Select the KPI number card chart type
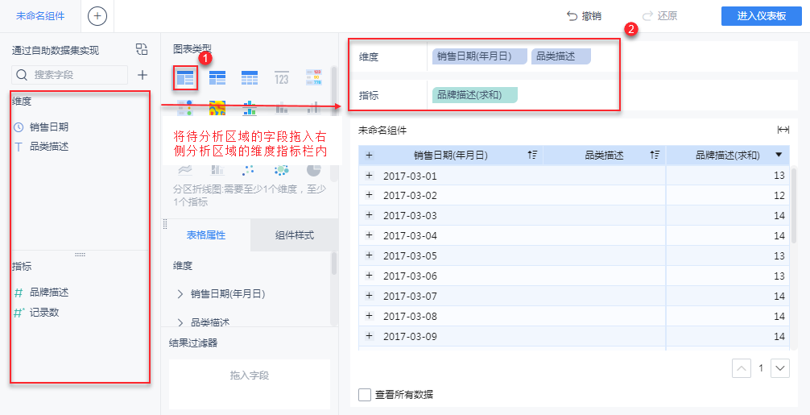The height and width of the screenshot is (415, 810). click(x=281, y=78)
